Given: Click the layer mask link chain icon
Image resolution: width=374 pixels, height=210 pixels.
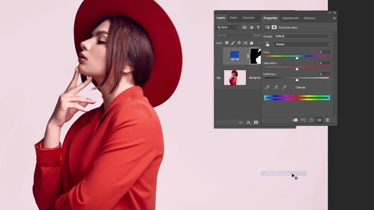Looking at the screenshot, I should [248, 56].
